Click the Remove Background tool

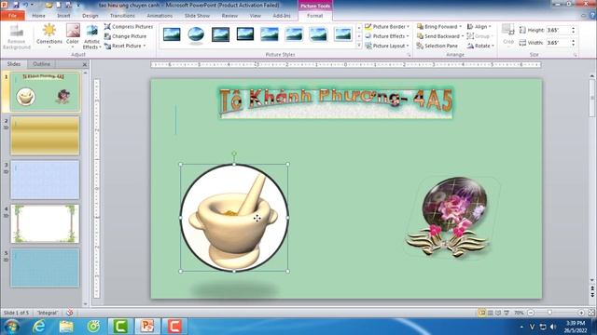coord(16,37)
